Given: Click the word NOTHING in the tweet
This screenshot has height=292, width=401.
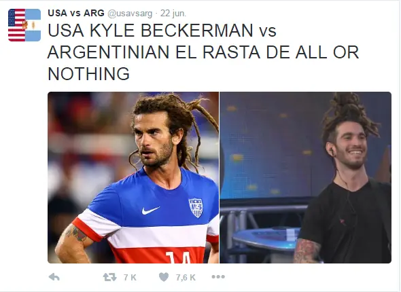Looking at the screenshot, I should (x=89, y=74).
